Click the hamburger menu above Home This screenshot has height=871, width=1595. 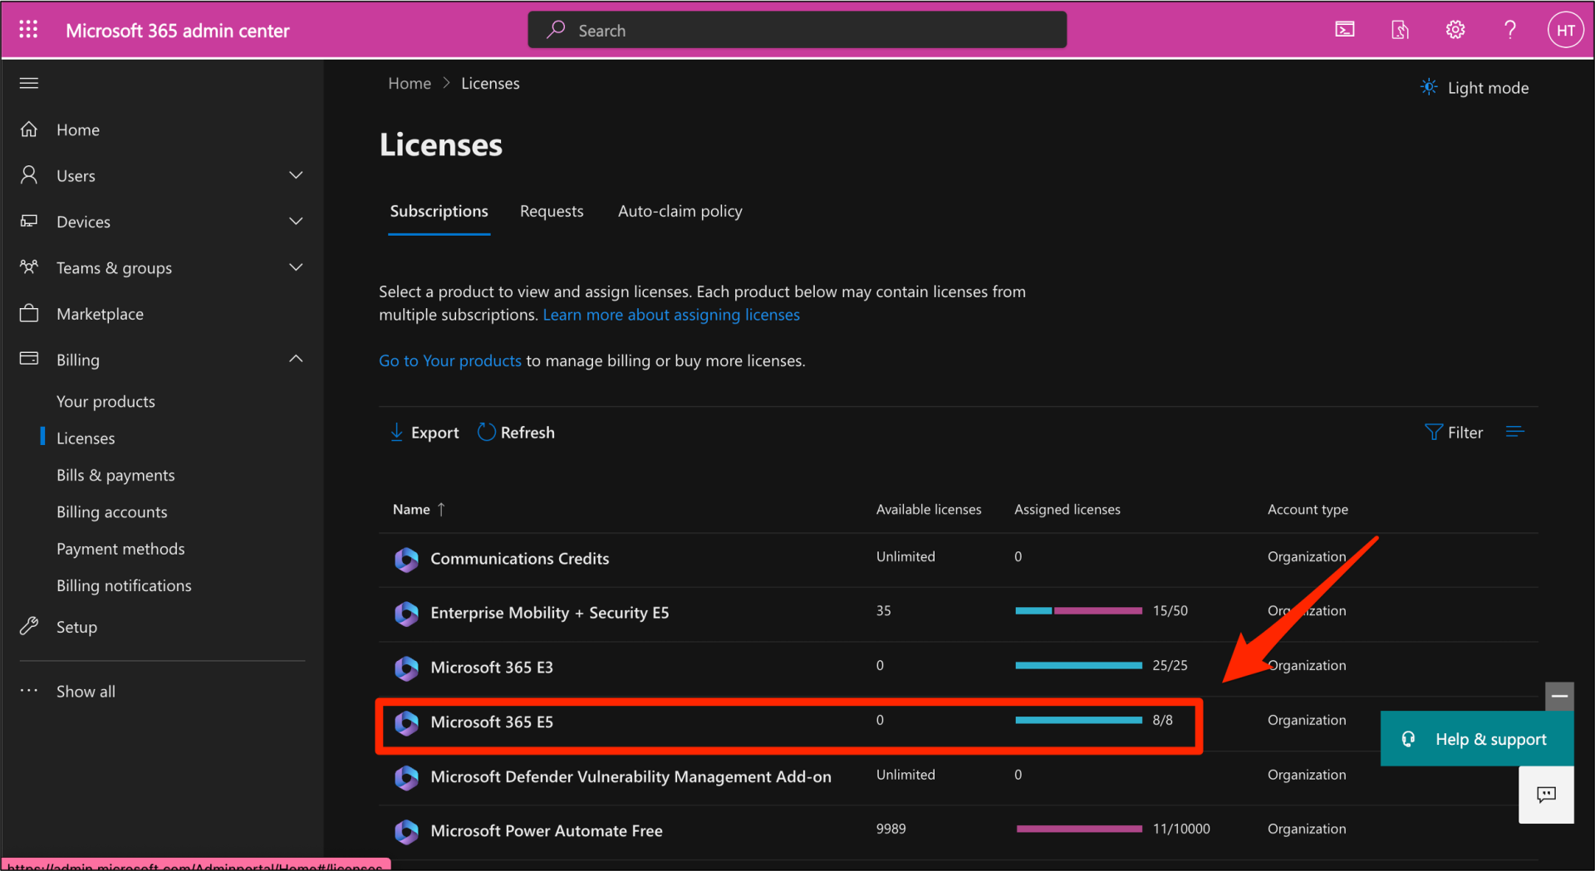pos(28,83)
